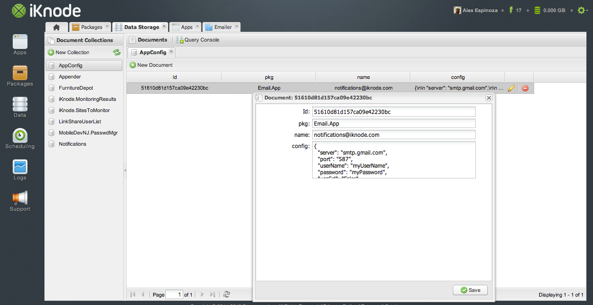The image size is (593, 305).
Task: Open the Logs chart icon
Action: 20,167
